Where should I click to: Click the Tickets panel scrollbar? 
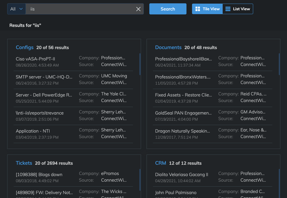tap(140, 180)
